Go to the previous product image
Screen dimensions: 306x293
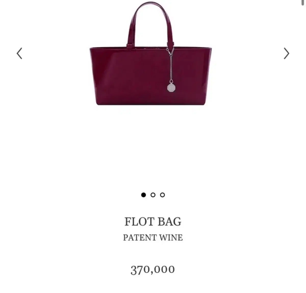point(19,54)
